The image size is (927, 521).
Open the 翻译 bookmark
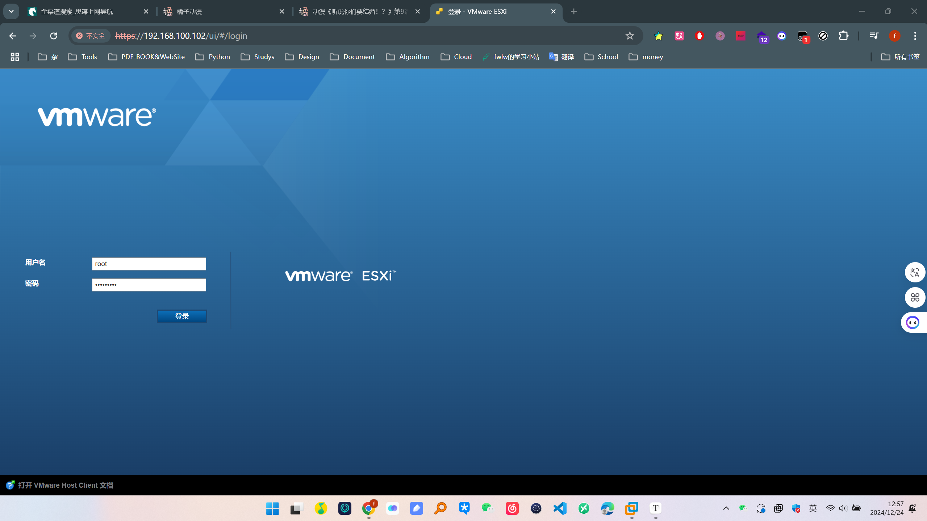click(561, 57)
